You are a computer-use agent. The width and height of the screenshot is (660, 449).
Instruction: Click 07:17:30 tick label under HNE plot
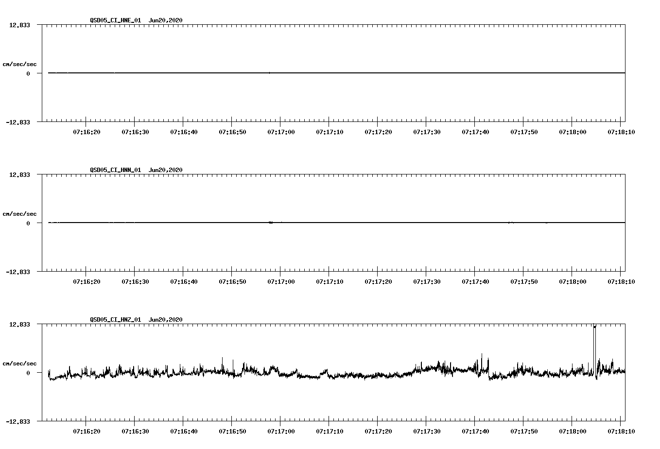(x=427, y=132)
